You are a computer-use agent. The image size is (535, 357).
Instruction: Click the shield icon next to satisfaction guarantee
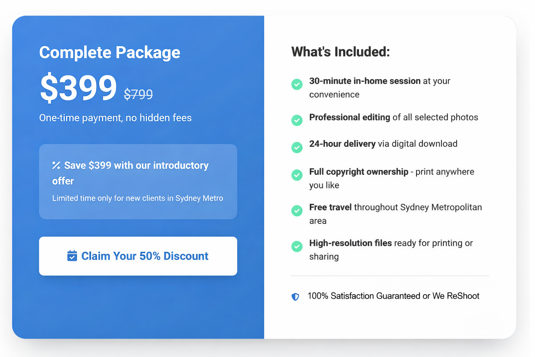(295, 297)
